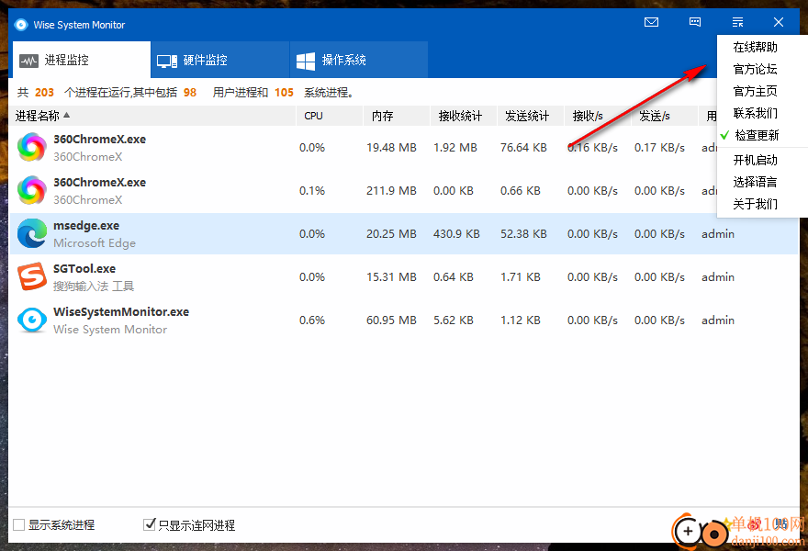Select the msedge.exe process name
The height and width of the screenshot is (551, 808).
click(x=86, y=226)
